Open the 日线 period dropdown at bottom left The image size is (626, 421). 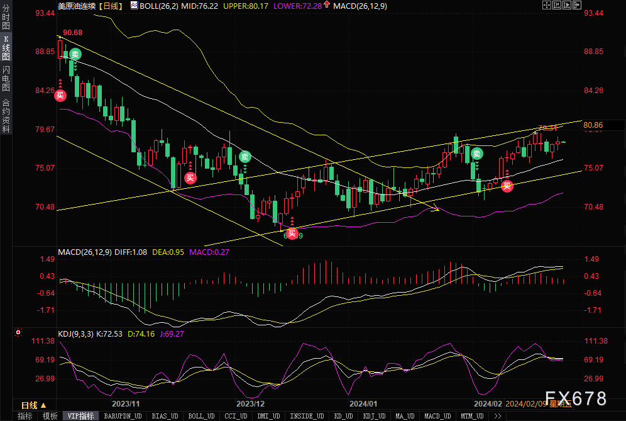coord(35,405)
